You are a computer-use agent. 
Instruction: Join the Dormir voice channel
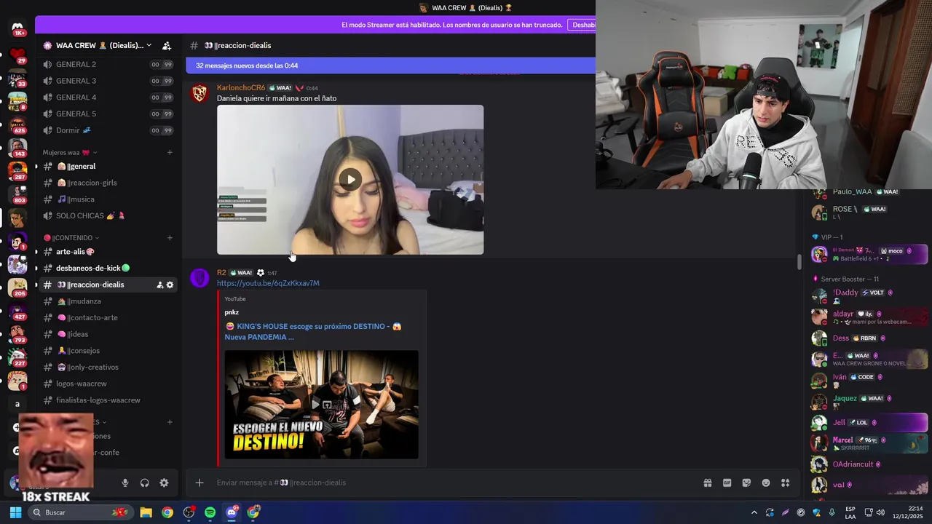tap(107, 130)
